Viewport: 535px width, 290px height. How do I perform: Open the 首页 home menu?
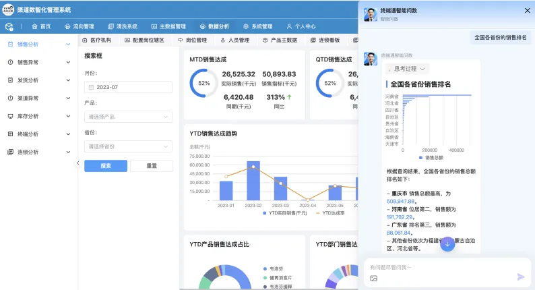[x=41, y=26]
